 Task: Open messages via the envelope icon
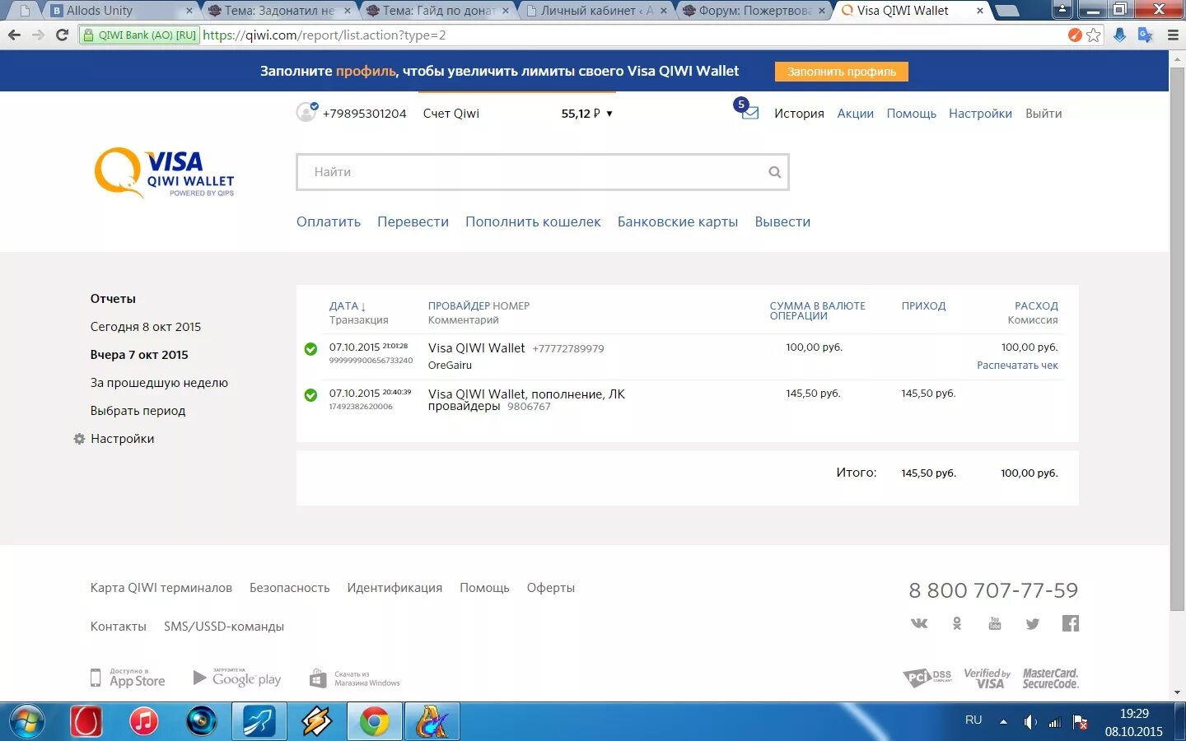coord(749,115)
